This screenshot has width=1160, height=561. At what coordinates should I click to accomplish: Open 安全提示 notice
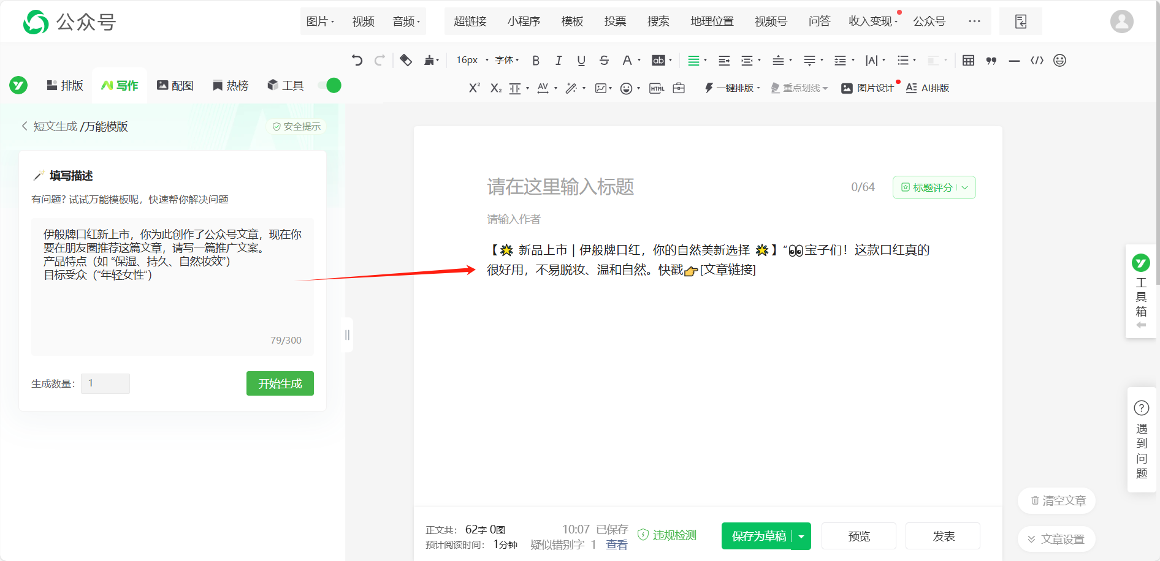297,126
